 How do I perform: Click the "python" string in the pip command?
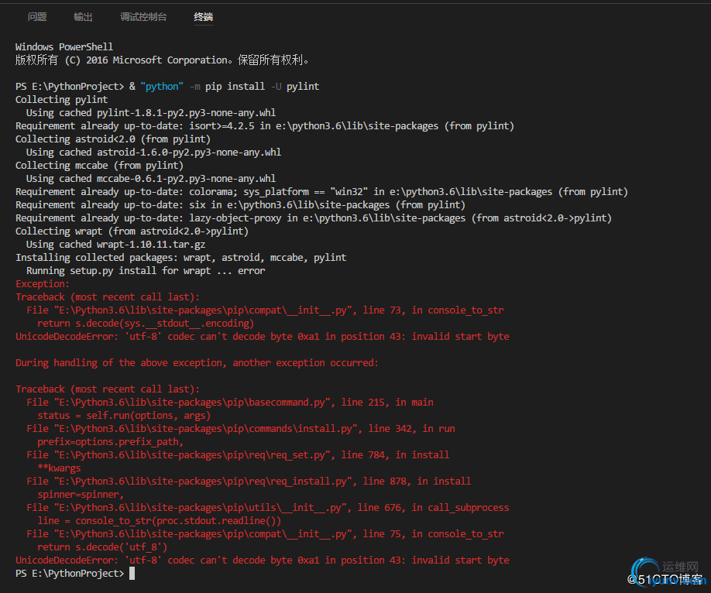(162, 86)
